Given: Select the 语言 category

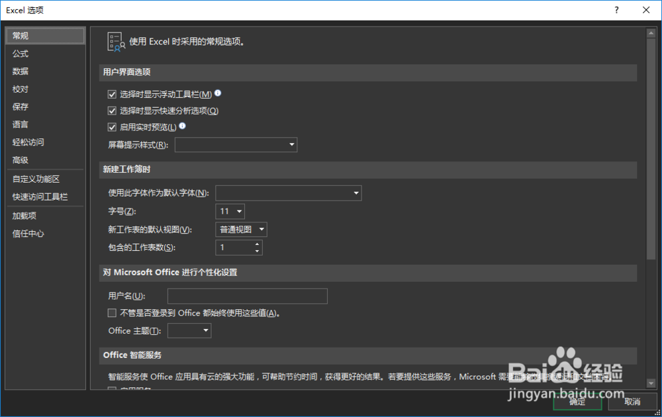Looking at the screenshot, I should (45, 124).
